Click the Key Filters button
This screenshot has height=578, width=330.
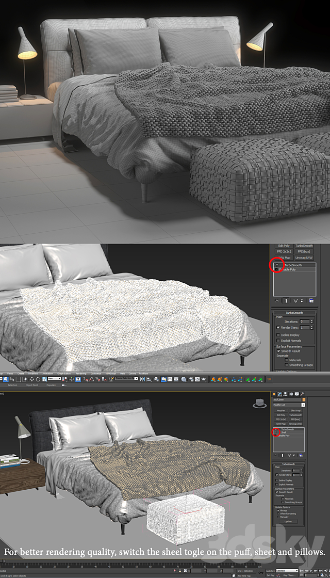(288, 575)
